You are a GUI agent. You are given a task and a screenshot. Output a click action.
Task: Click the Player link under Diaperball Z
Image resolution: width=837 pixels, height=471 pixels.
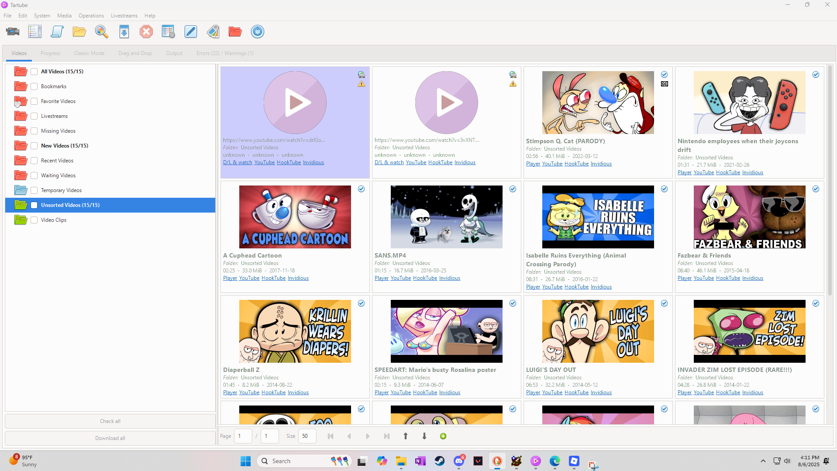[x=230, y=392]
